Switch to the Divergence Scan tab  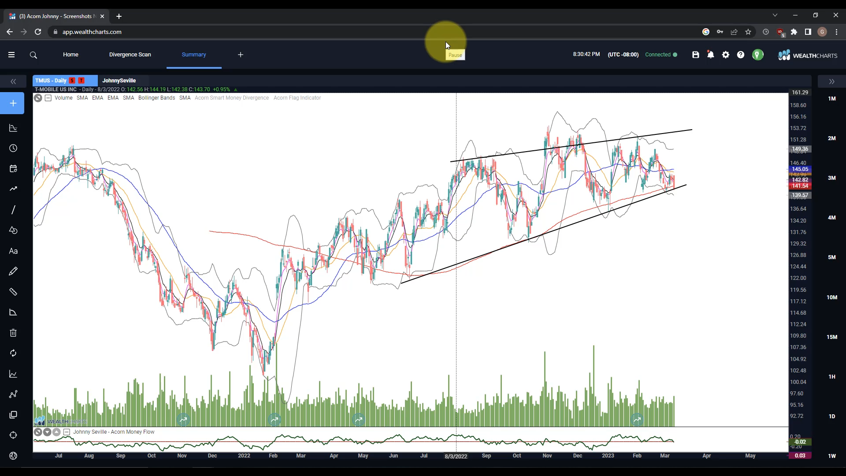click(130, 55)
